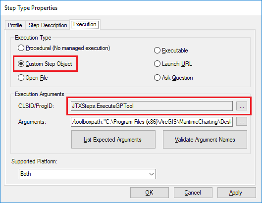Click into the Arguments toolboxpath field
The height and width of the screenshot is (203, 262).
pyautogui.click(x=152, y=122)
